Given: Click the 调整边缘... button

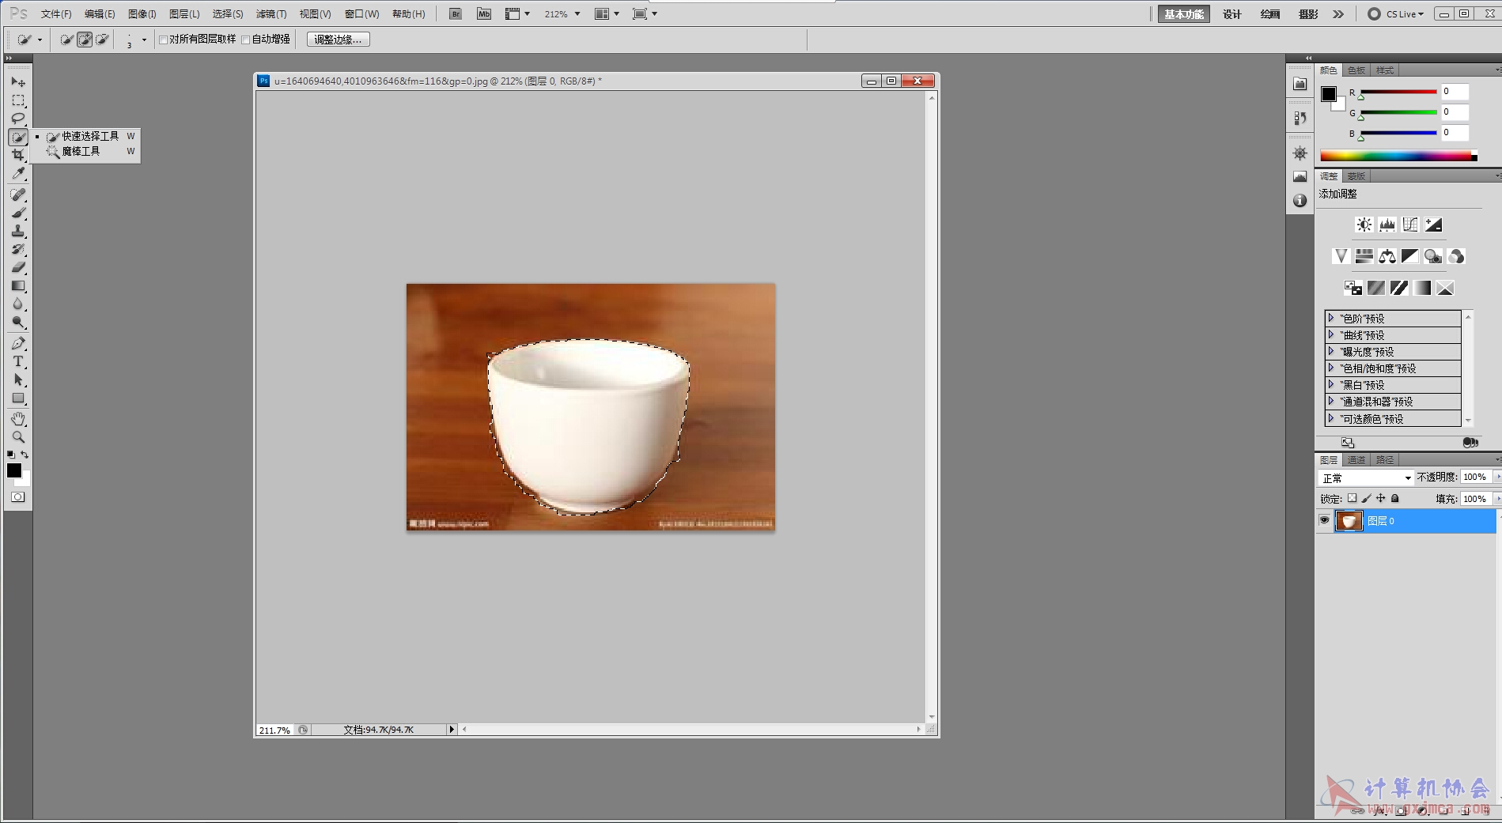Looking at the screenshot, I should click(x=338, y=40).
